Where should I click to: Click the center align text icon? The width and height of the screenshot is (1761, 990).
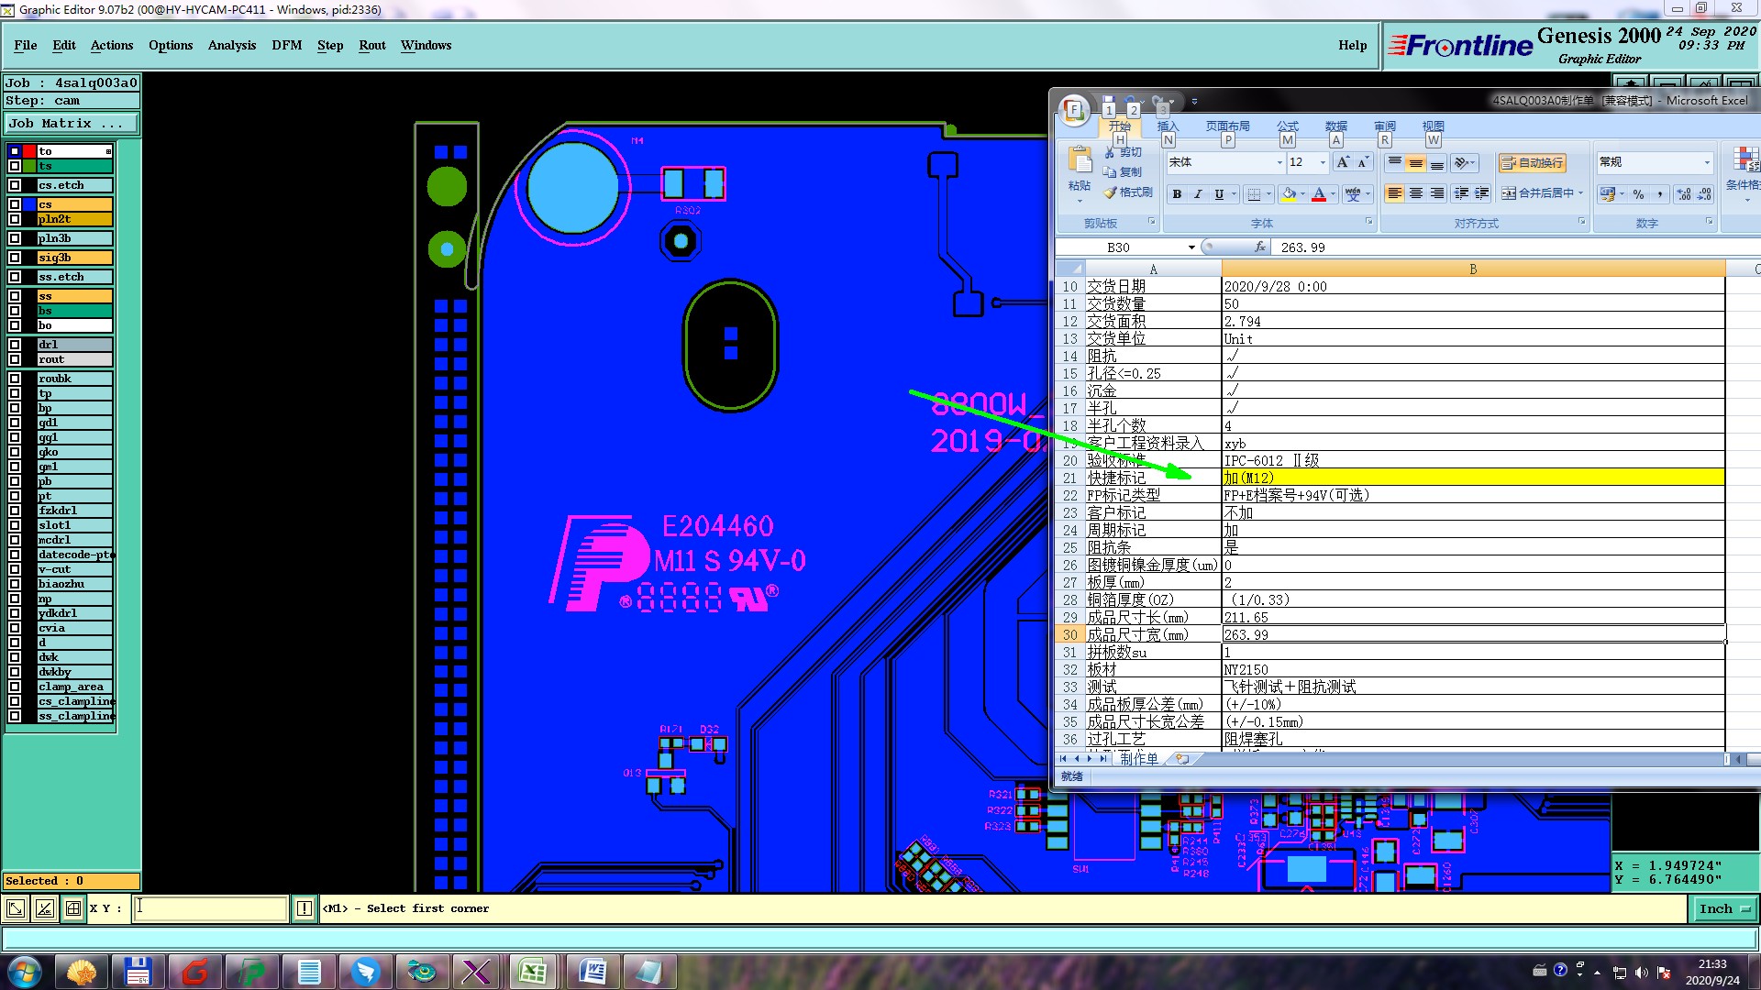(1416, 193)
